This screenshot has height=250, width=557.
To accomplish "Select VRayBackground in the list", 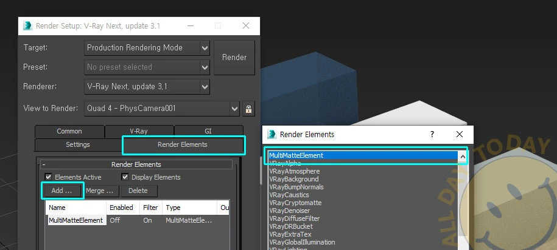I will [363, 179].
